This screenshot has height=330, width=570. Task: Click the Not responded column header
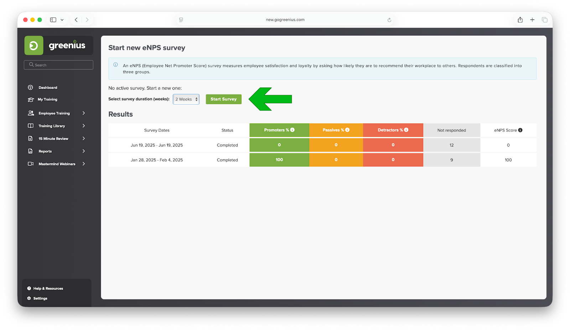451,130
